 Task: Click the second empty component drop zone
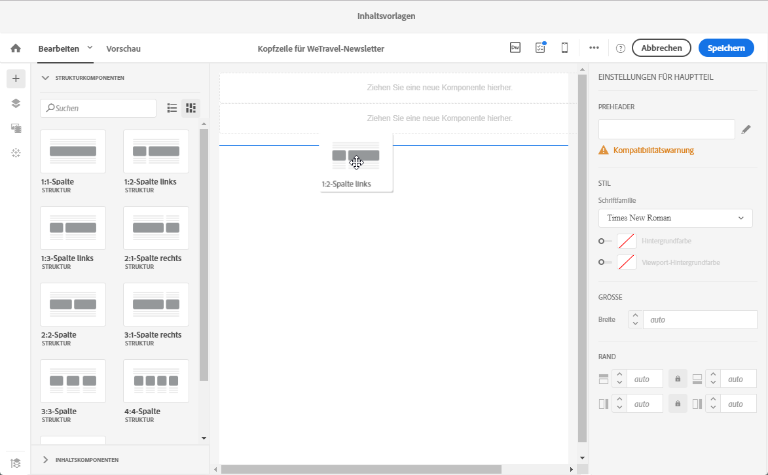click(x=398, y=118)
